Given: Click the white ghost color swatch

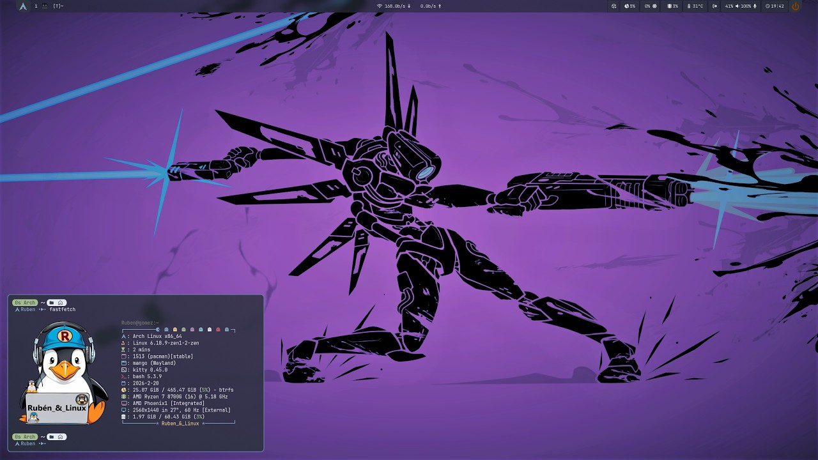Looking at the screenshot, I should coord(210,330).
